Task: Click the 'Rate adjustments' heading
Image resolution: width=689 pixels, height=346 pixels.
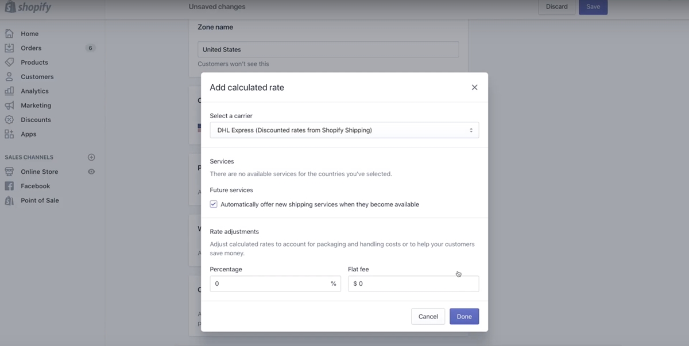Action: pyautogui.click(x=234, y=232)
